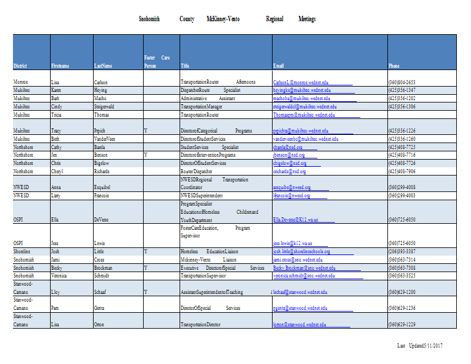Select the last name Esquibel

click(x=102, y=187)
